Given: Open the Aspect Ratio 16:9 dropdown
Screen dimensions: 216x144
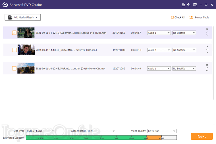Looking at the screenshot, I should coord(101,131).
